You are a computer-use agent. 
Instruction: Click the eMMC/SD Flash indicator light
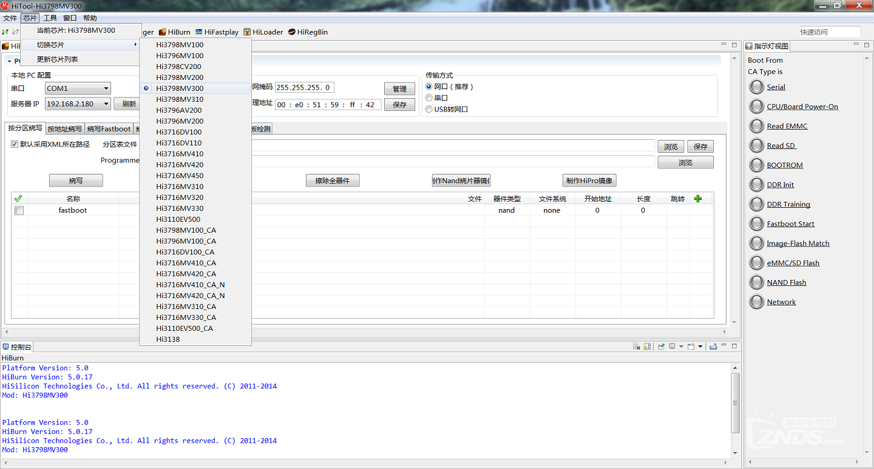pyautogui.click(x=756, y=262)
